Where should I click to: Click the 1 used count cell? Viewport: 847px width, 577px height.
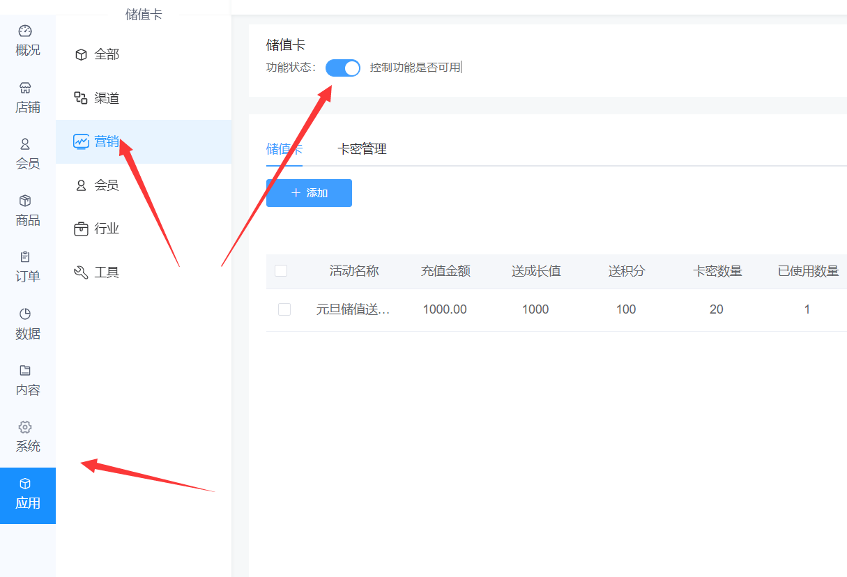click(807, 309)
